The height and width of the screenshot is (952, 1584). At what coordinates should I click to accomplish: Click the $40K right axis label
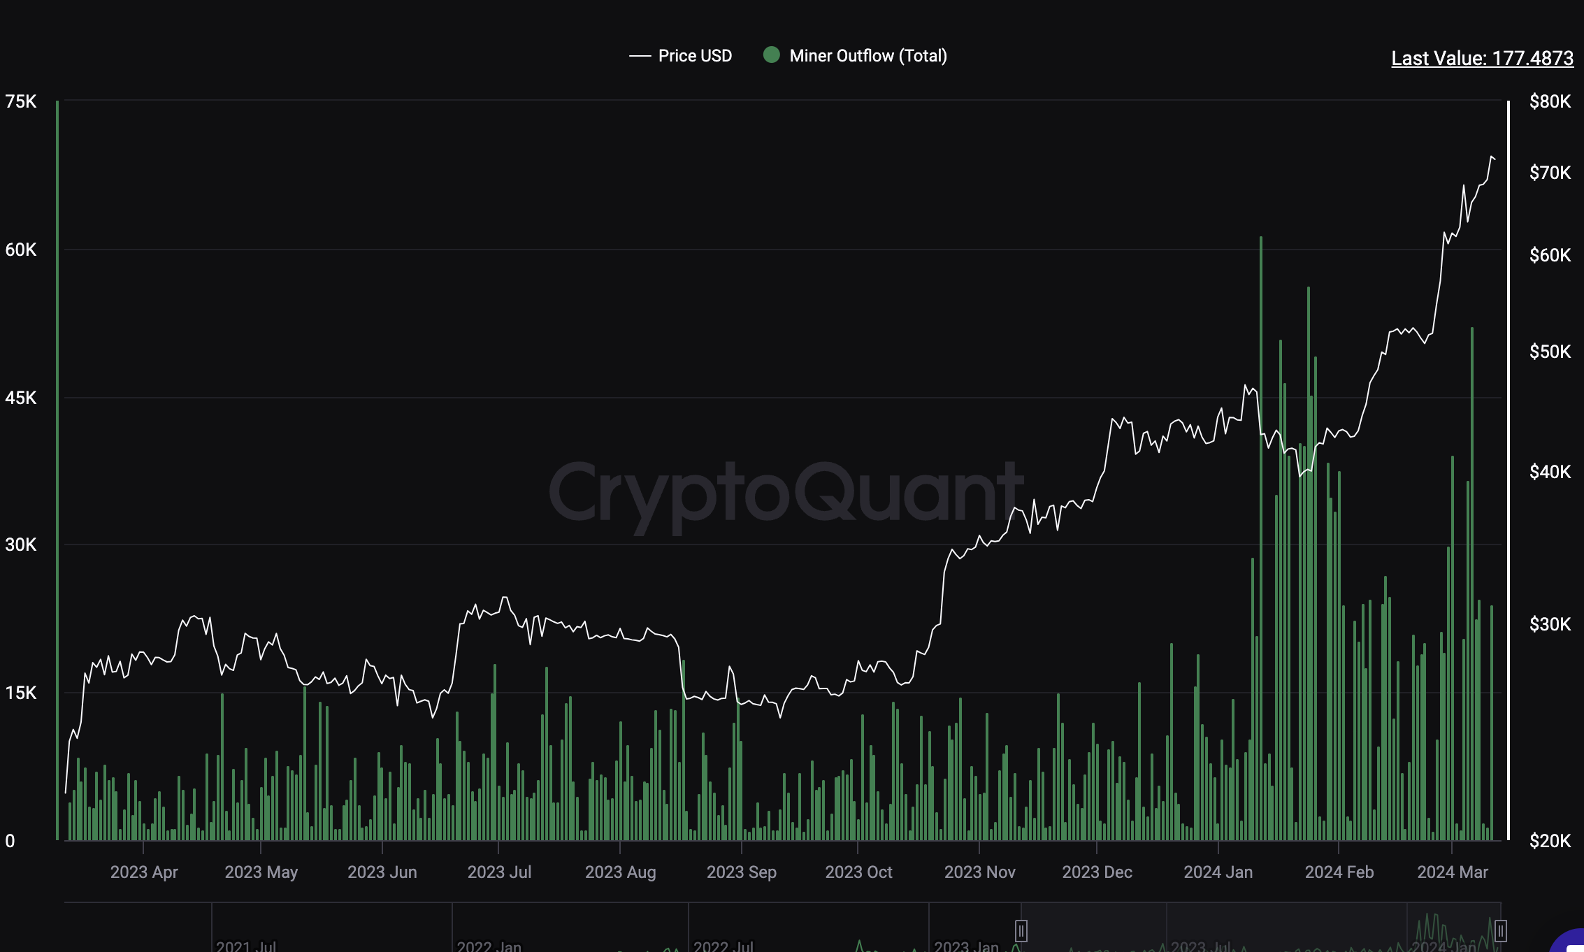click(x=1550, y=472)
